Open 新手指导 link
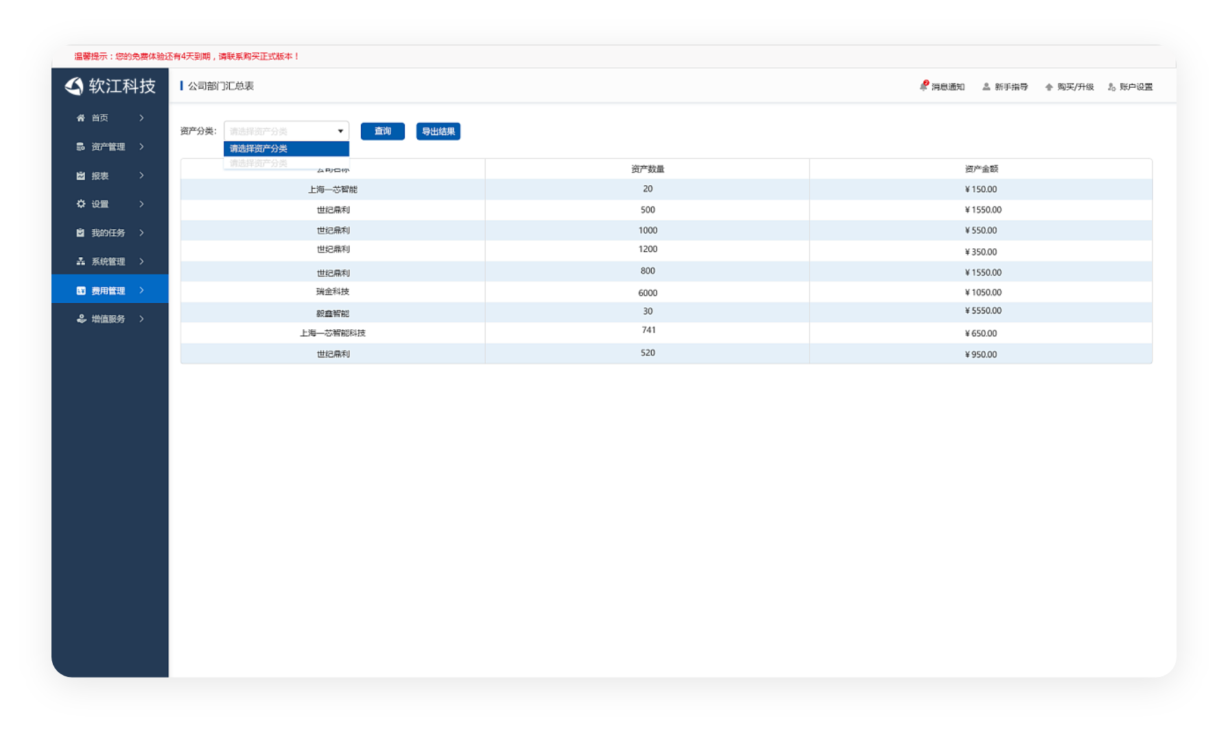1228x736 pixels. pyautogui.click(x=1005, y=86)
